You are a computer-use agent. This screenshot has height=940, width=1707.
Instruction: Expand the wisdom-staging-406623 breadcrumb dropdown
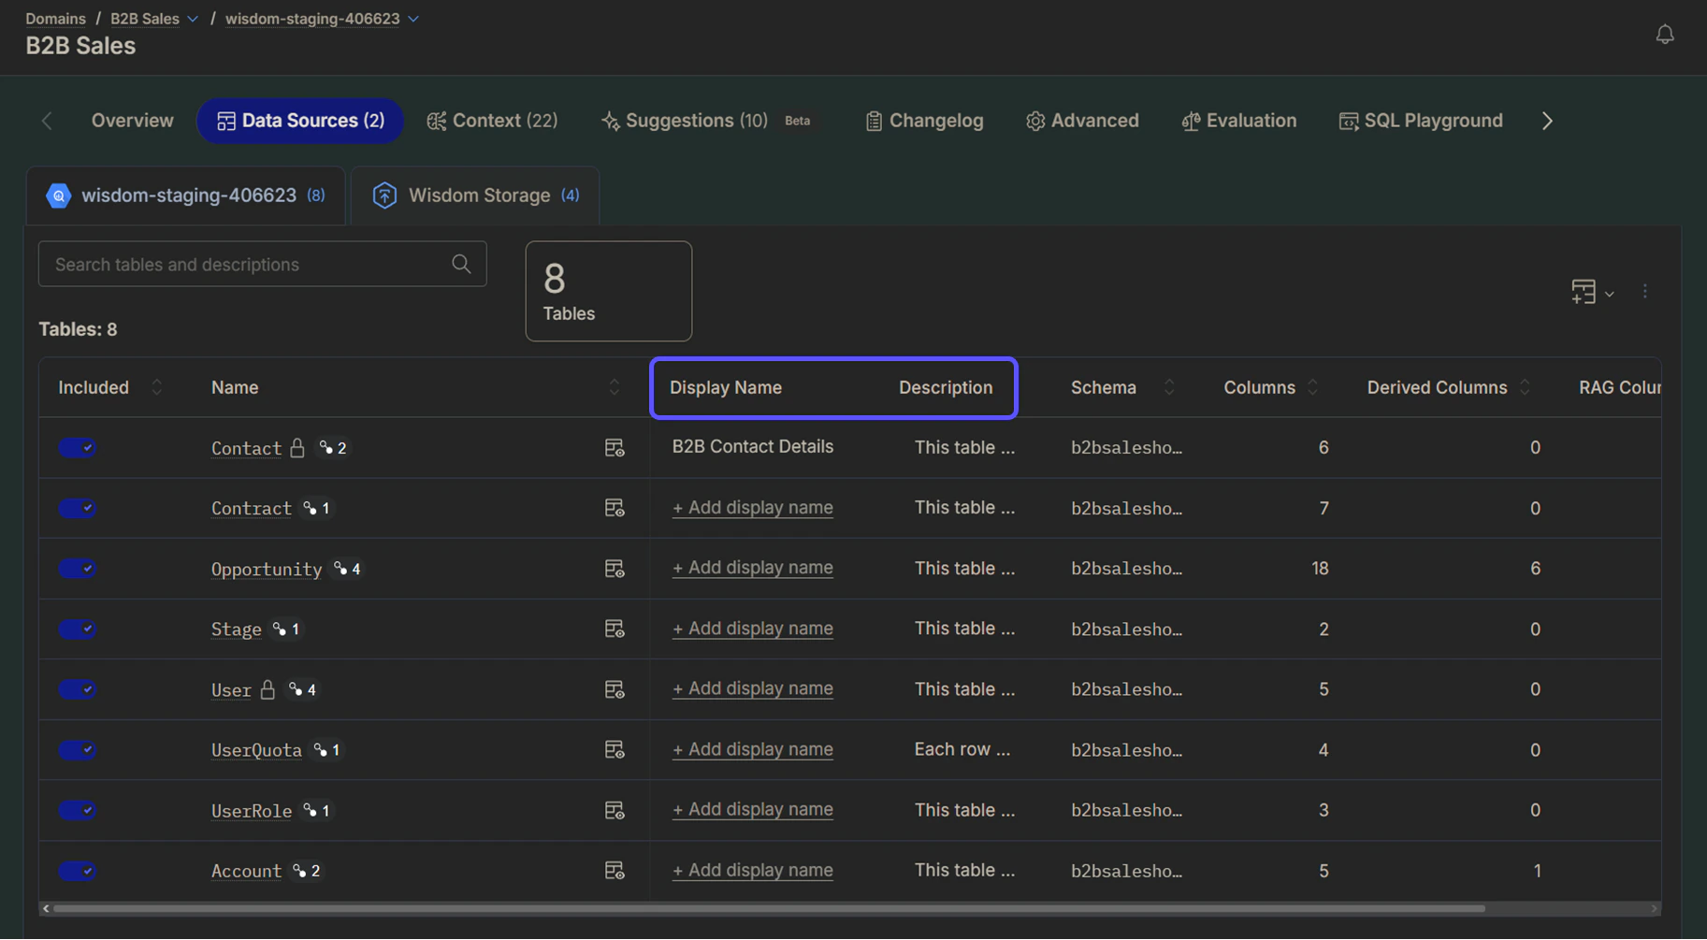[413, 19]
